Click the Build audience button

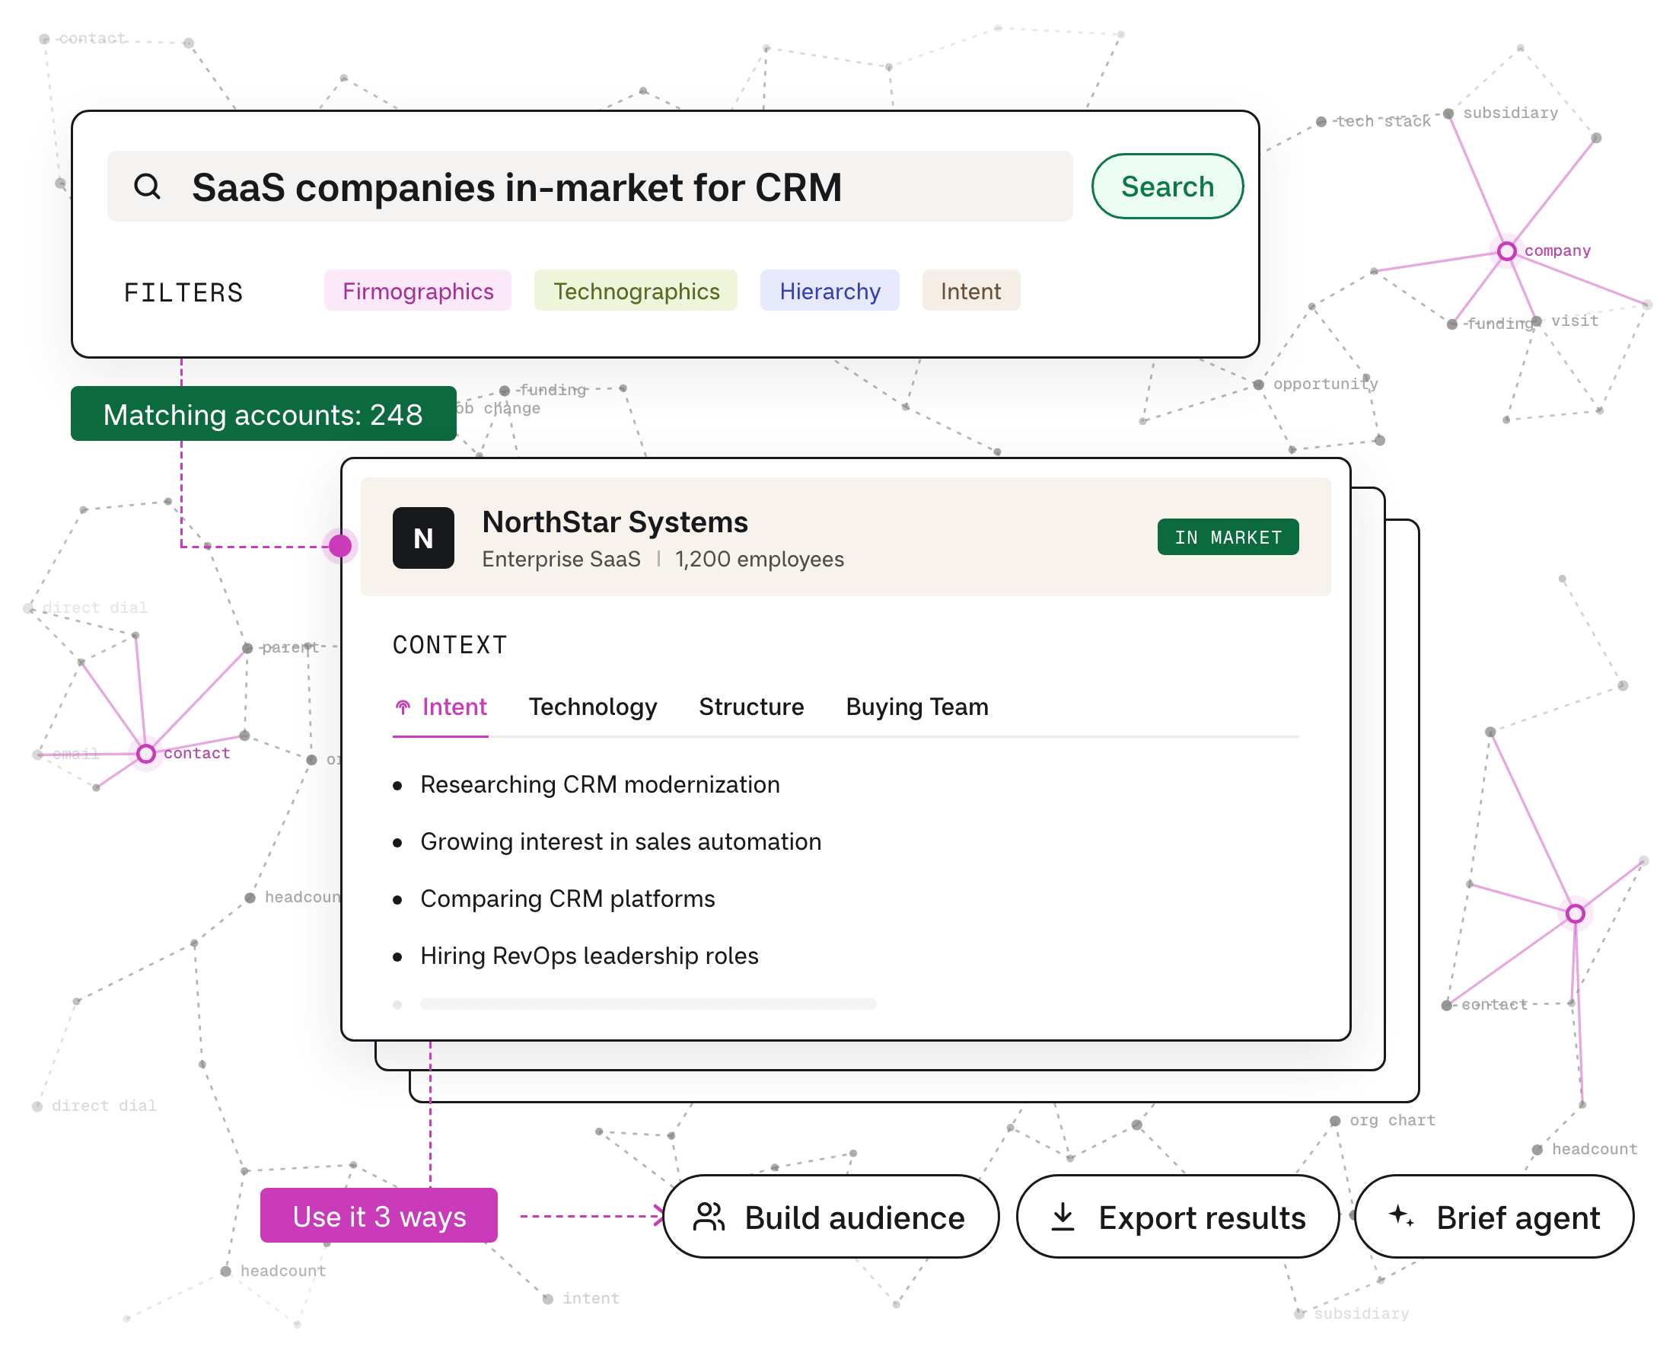click(x=831, y=1217)
